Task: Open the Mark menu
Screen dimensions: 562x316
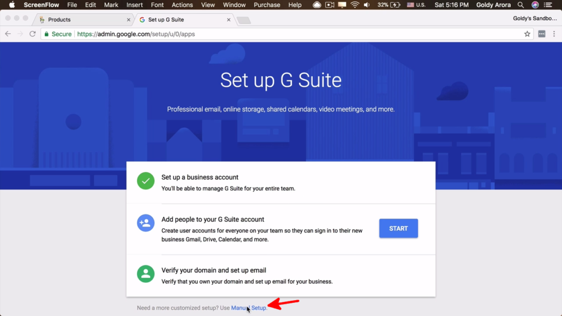Action: pos(111,5)
